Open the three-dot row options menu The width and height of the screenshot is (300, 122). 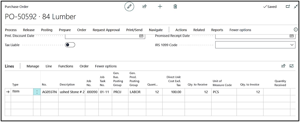[37, 92]
